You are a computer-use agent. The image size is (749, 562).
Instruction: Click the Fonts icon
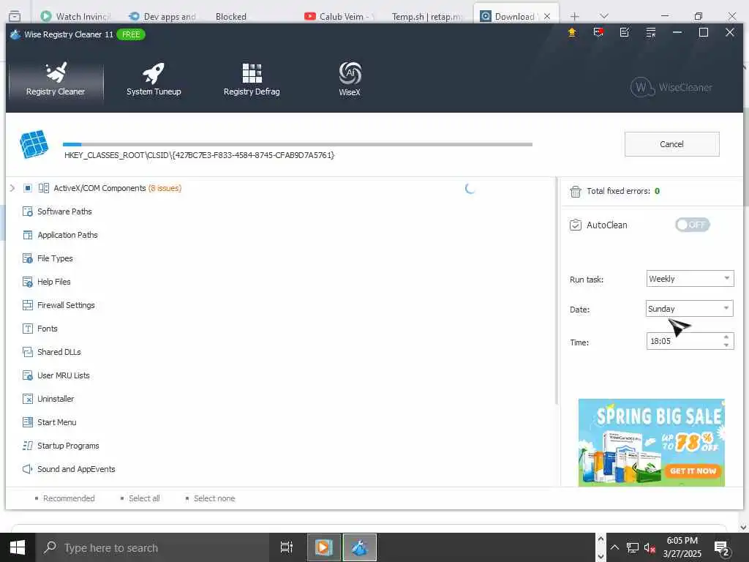point(28,329)
